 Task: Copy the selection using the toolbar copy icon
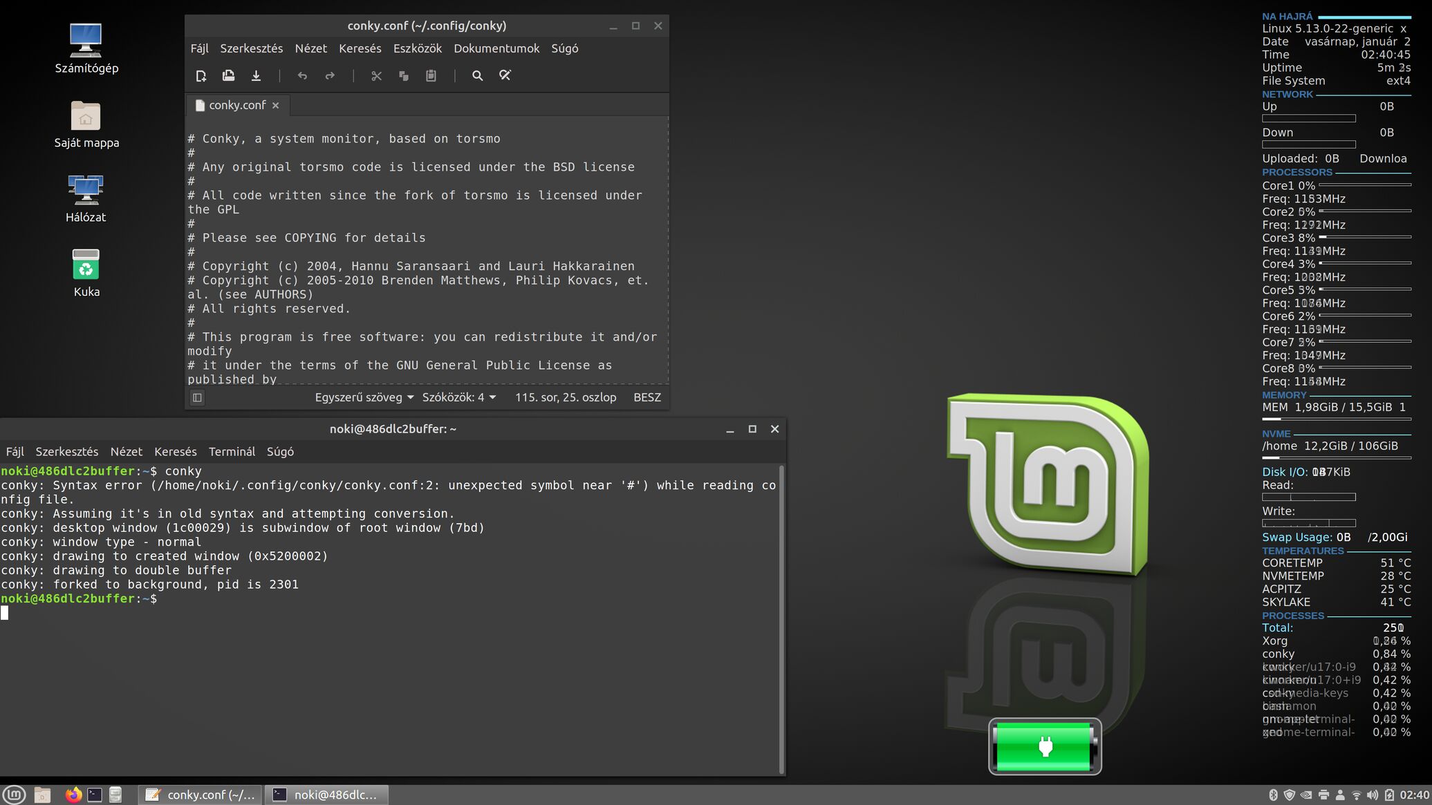[x=404, y=76]
